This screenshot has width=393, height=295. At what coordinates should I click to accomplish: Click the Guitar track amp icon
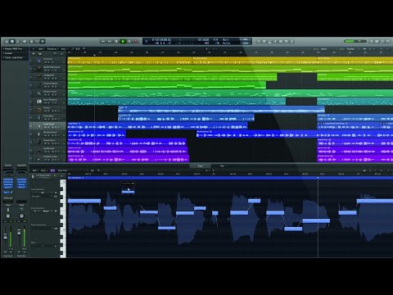point(39,109)
